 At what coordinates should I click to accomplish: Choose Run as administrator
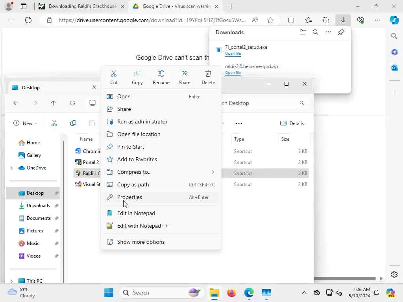pyautogui.click(x=161, y=122)
